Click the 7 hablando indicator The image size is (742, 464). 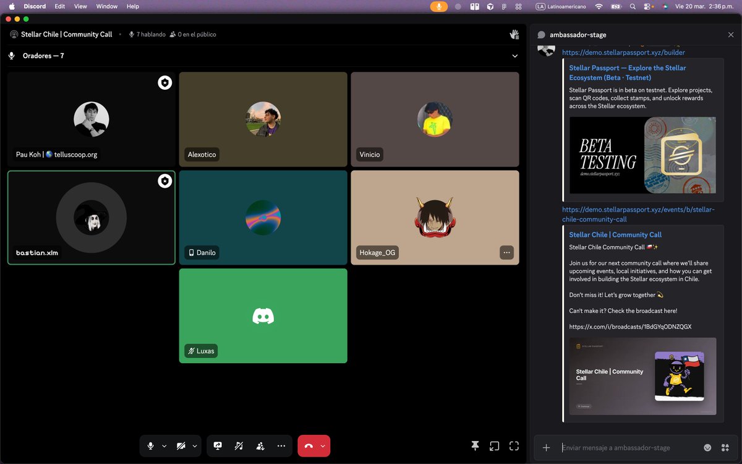[147, 35]
